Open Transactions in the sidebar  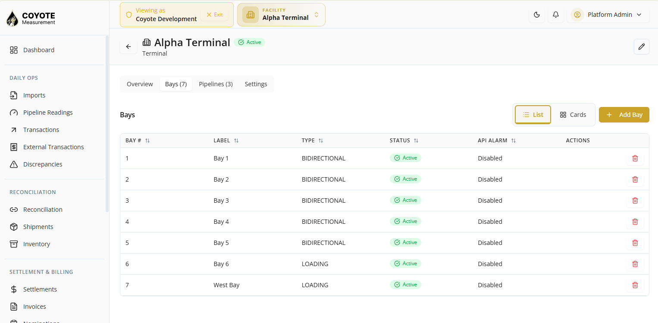coord(54,130)
